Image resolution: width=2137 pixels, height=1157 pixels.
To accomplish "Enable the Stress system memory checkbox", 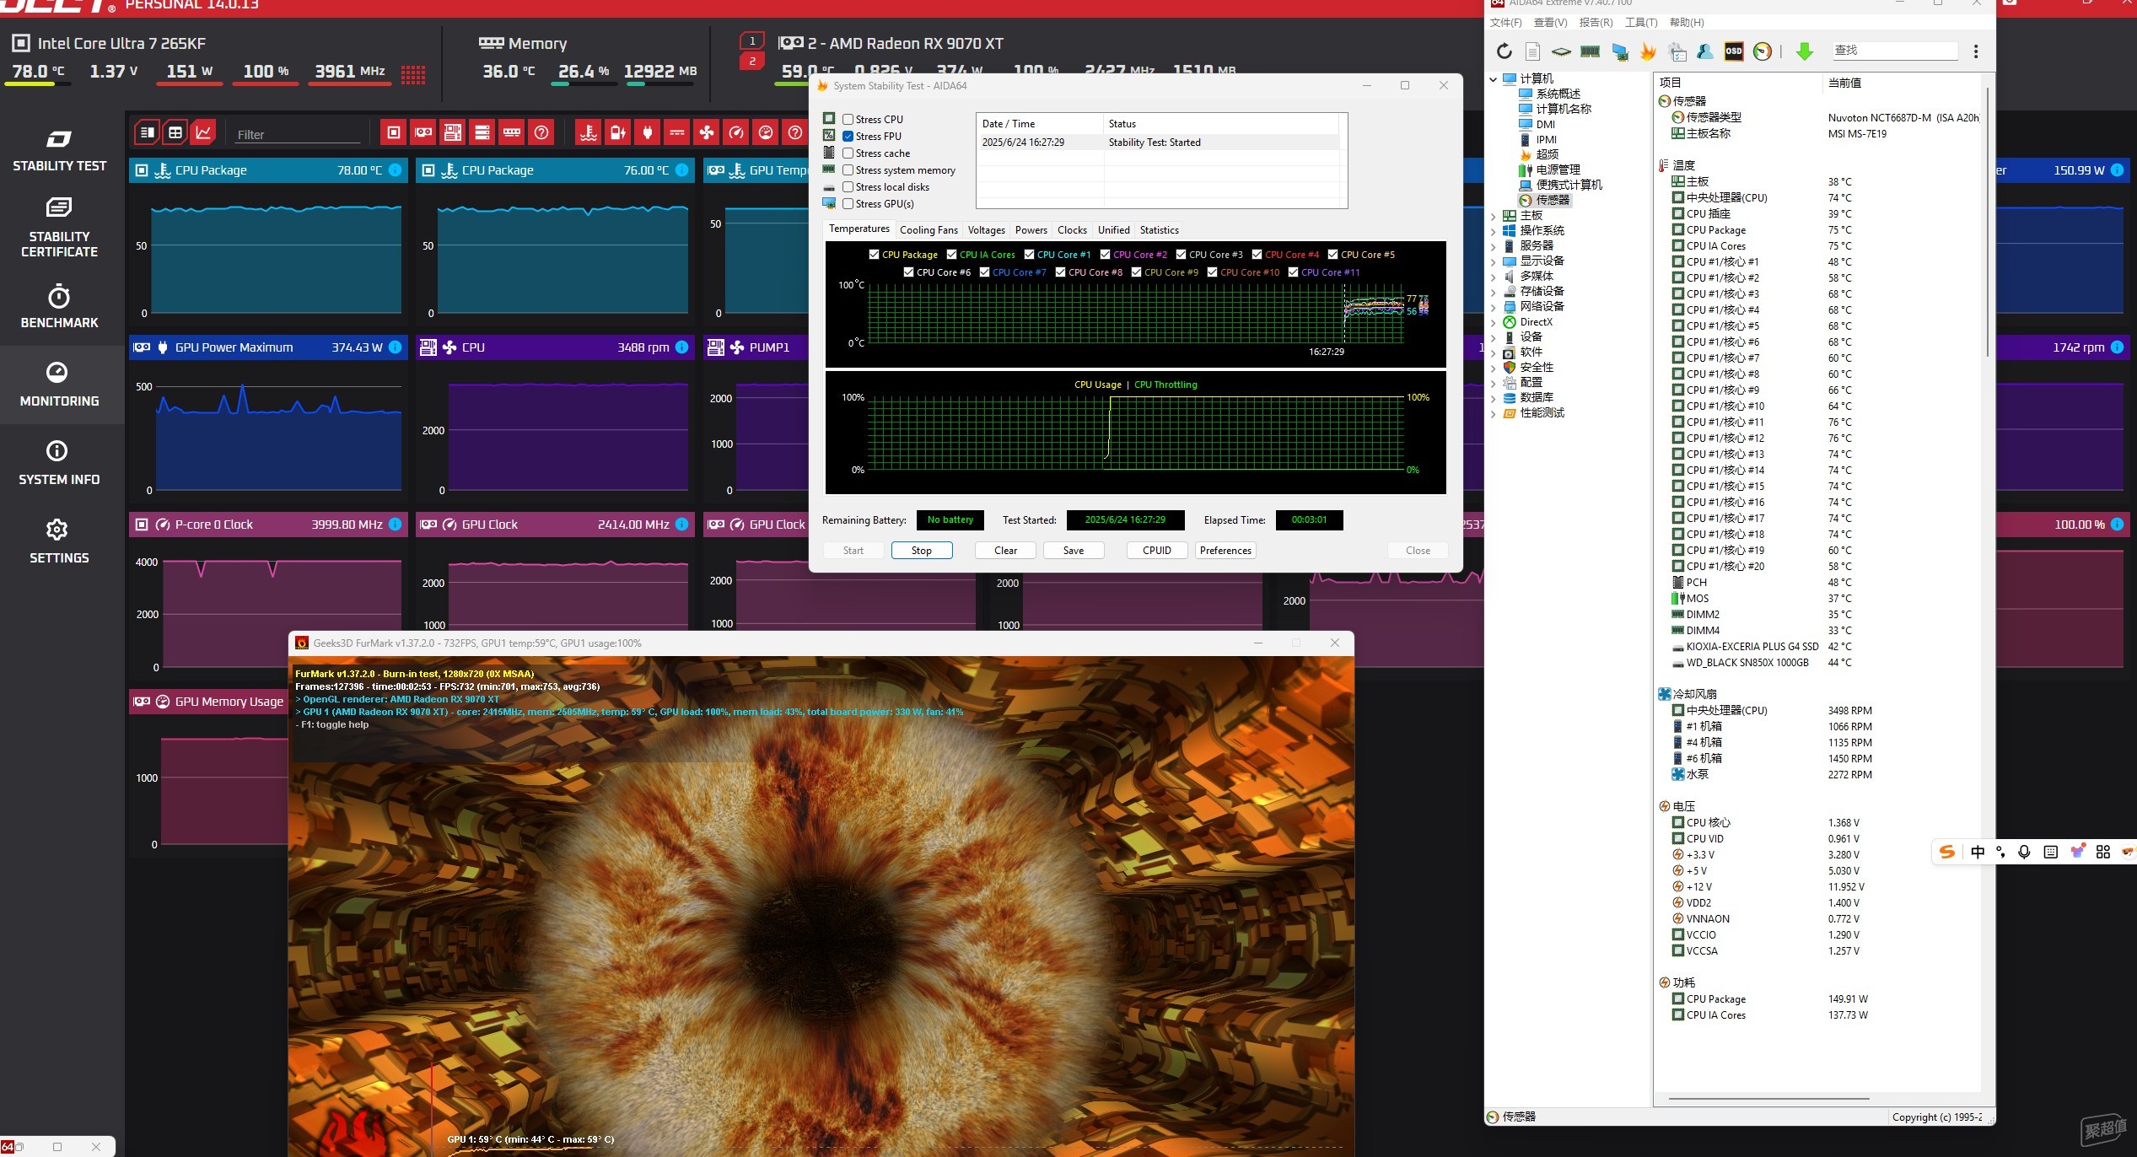I will pos(848,170).
